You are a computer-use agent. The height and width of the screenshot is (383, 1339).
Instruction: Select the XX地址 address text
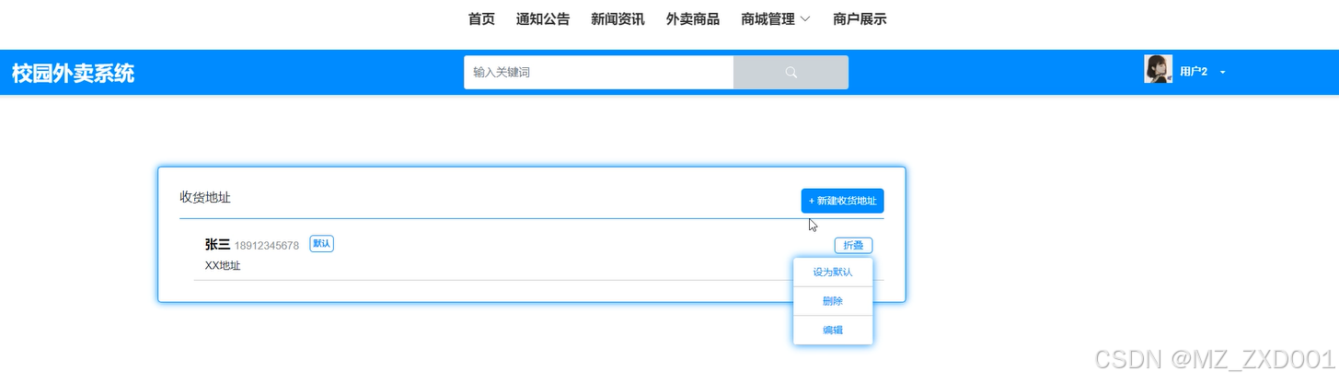(223, 266)
